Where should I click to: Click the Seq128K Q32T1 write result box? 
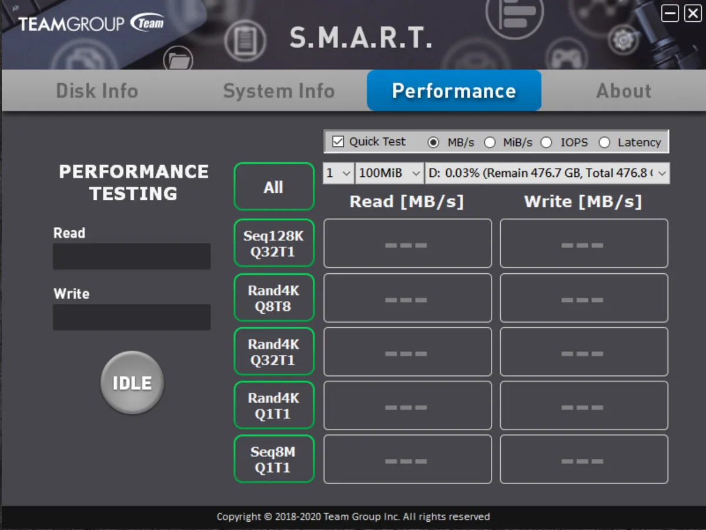coord(584,243)
